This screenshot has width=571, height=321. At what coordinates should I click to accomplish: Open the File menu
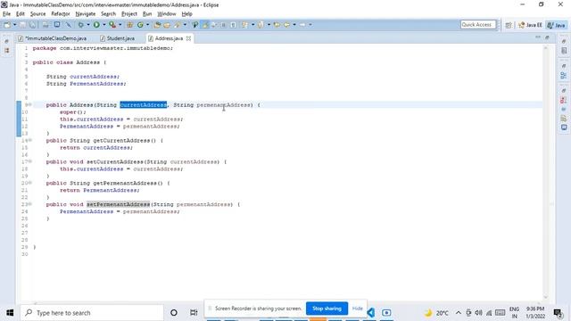coord(6,14)
